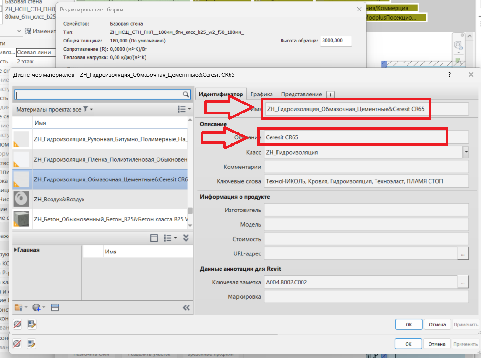Screen dimensions: 481x358
Task: Close the Редактирование сборки dialog
Action: coord(359,9)
